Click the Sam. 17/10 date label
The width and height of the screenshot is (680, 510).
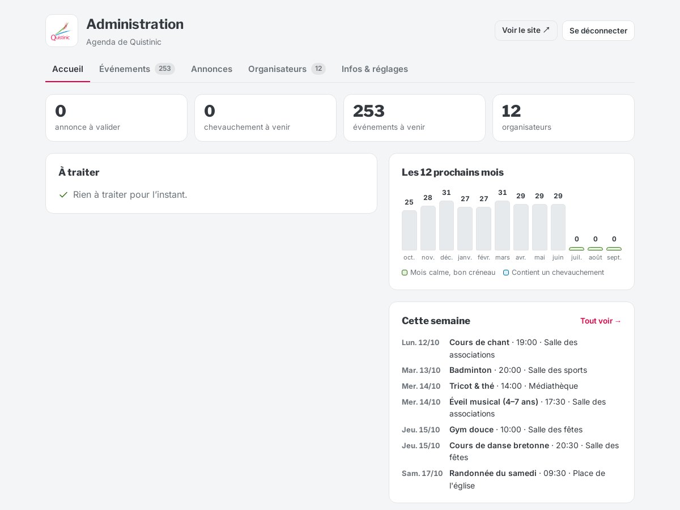pos(422,473)
